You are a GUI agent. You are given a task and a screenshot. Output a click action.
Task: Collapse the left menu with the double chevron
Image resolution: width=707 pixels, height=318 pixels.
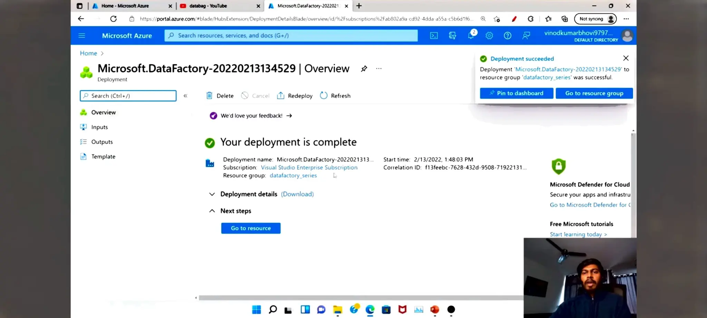point(185,96)
